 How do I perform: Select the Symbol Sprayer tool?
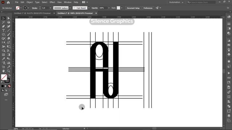point(4,63)
